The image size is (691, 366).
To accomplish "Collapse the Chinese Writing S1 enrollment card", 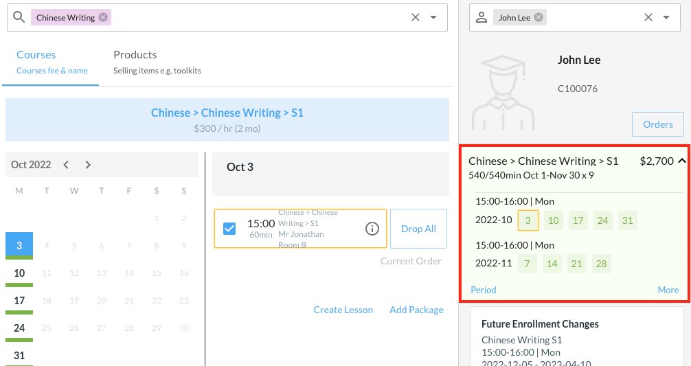I will [681, 161].
